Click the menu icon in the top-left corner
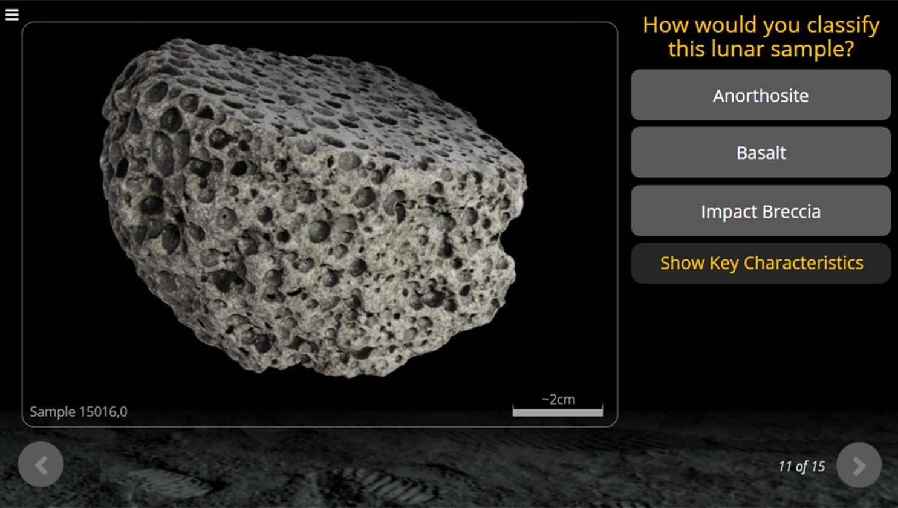This screenshot has height=508, width=898. tap(12, 14)
